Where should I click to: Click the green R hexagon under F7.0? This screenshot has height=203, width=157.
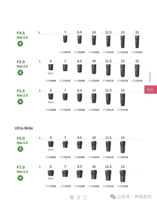click(x=20, y=178)
